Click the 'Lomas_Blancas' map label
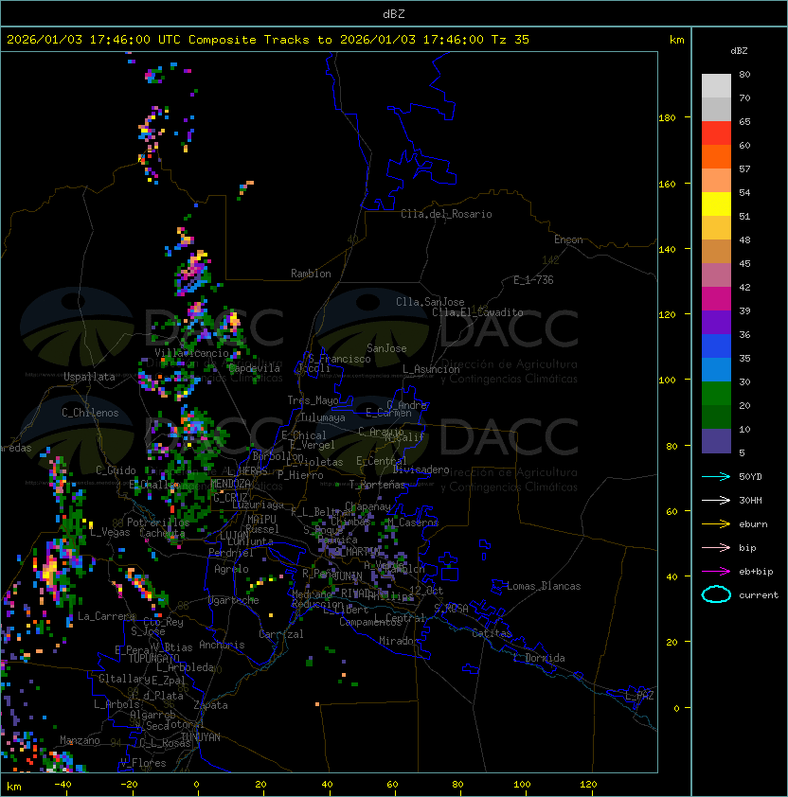This screenshot has height=797, width=788. [x=544, y=586]
